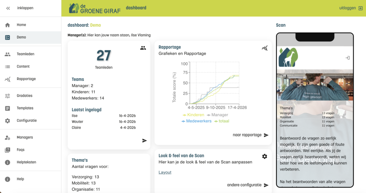The image size is (366, 193).
Task: Click the arrow on the Teamleden card
Action: click(144, 141)
